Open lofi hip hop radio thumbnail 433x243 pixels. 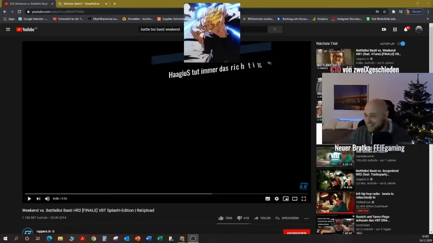(335, 202)
